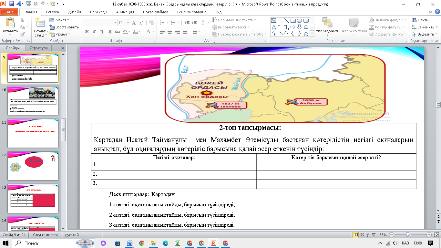
Task: Apply italic formatting icon
Action: coord(94,32)
